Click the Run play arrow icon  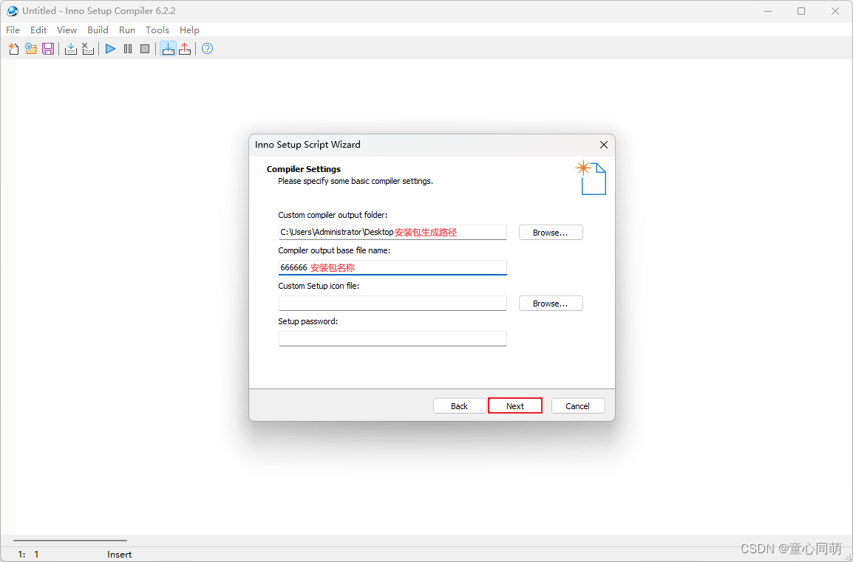click(x=110, y=49)
